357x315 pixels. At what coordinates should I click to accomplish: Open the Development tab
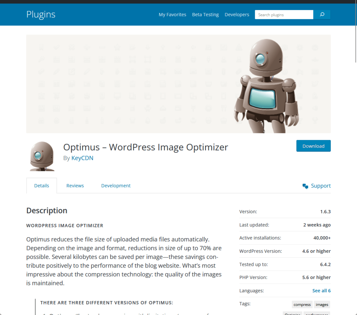tap(116, 186)
